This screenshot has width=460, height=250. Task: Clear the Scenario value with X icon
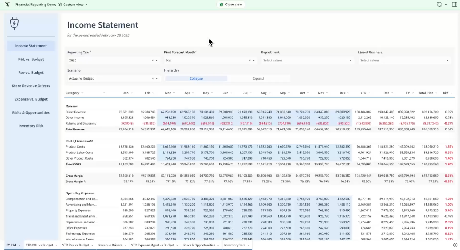pos(152,78)
